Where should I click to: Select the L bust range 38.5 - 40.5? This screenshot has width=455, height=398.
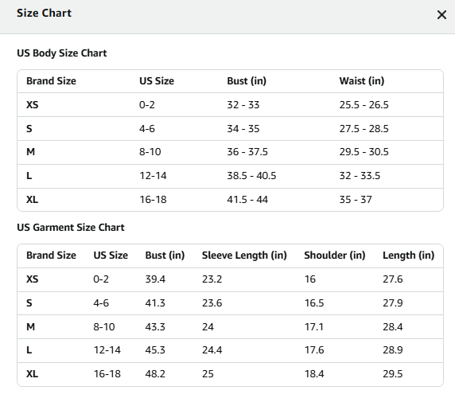[251, 176]
